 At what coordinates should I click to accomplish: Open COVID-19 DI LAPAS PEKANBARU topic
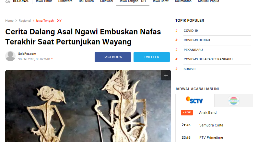(208, 59)
